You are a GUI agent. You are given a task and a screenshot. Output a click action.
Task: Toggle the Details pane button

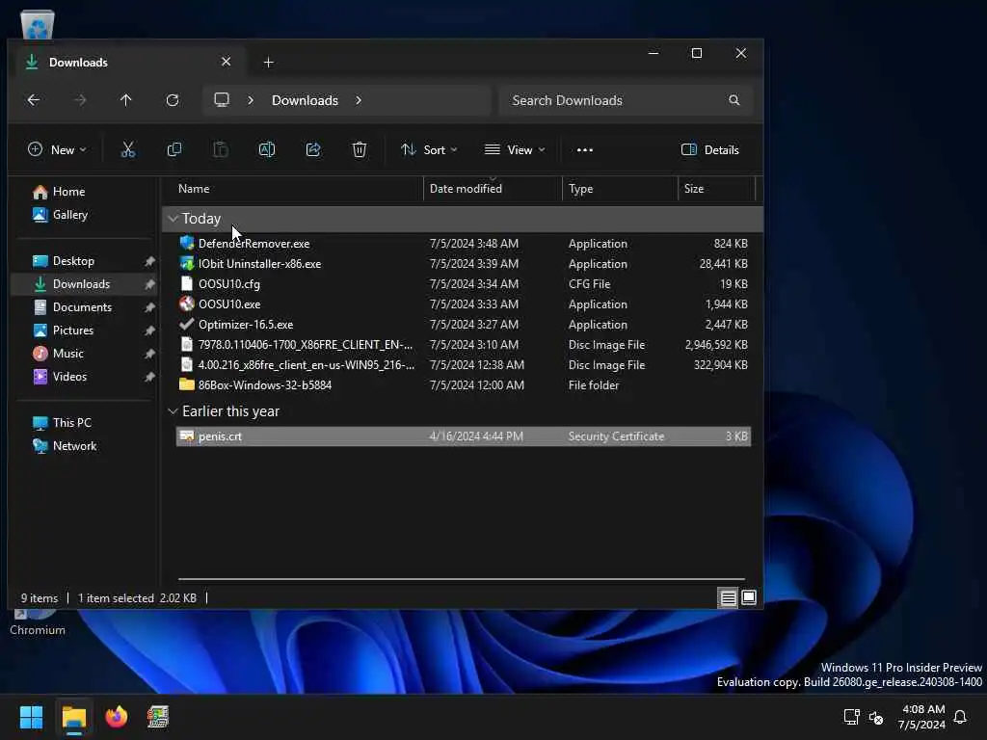point(710,149)
